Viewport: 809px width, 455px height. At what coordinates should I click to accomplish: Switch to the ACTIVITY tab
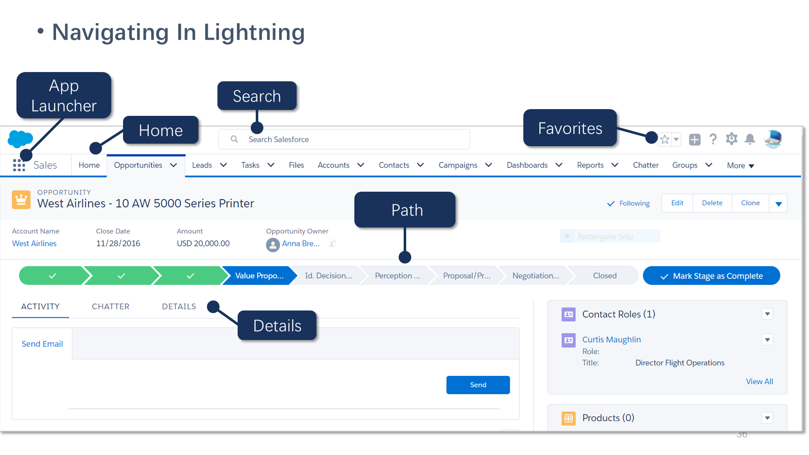40,306
